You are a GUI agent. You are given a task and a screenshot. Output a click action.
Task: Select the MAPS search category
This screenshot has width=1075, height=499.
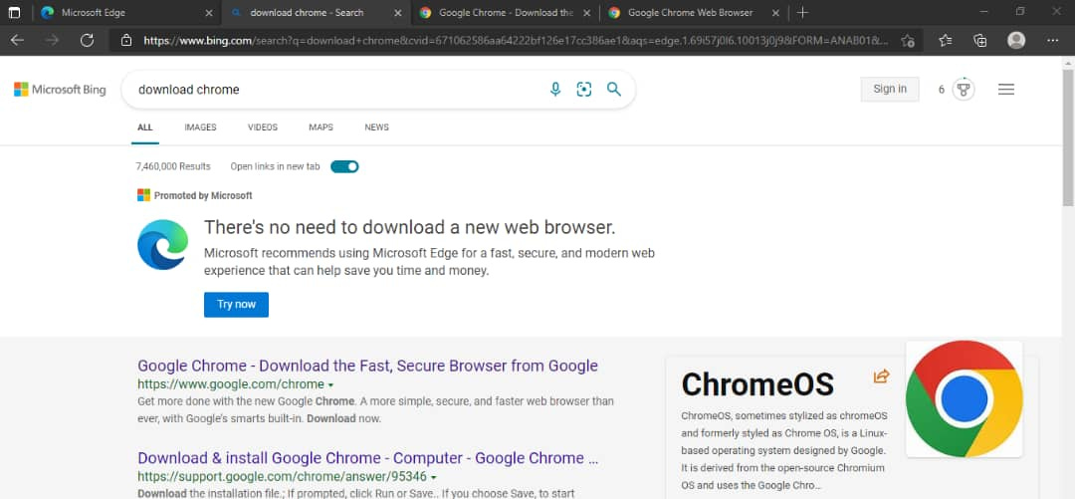[321, 126]
